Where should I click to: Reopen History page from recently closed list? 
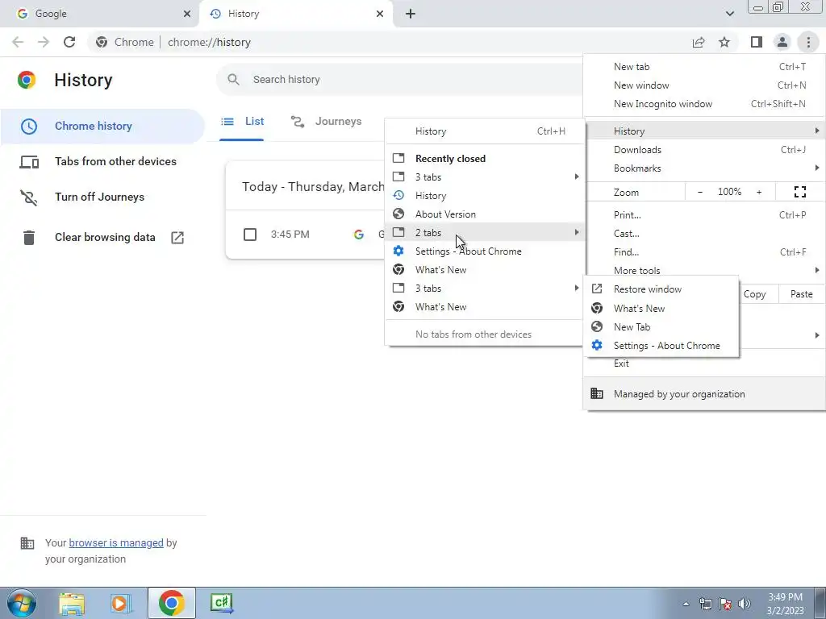pos(485,196)
